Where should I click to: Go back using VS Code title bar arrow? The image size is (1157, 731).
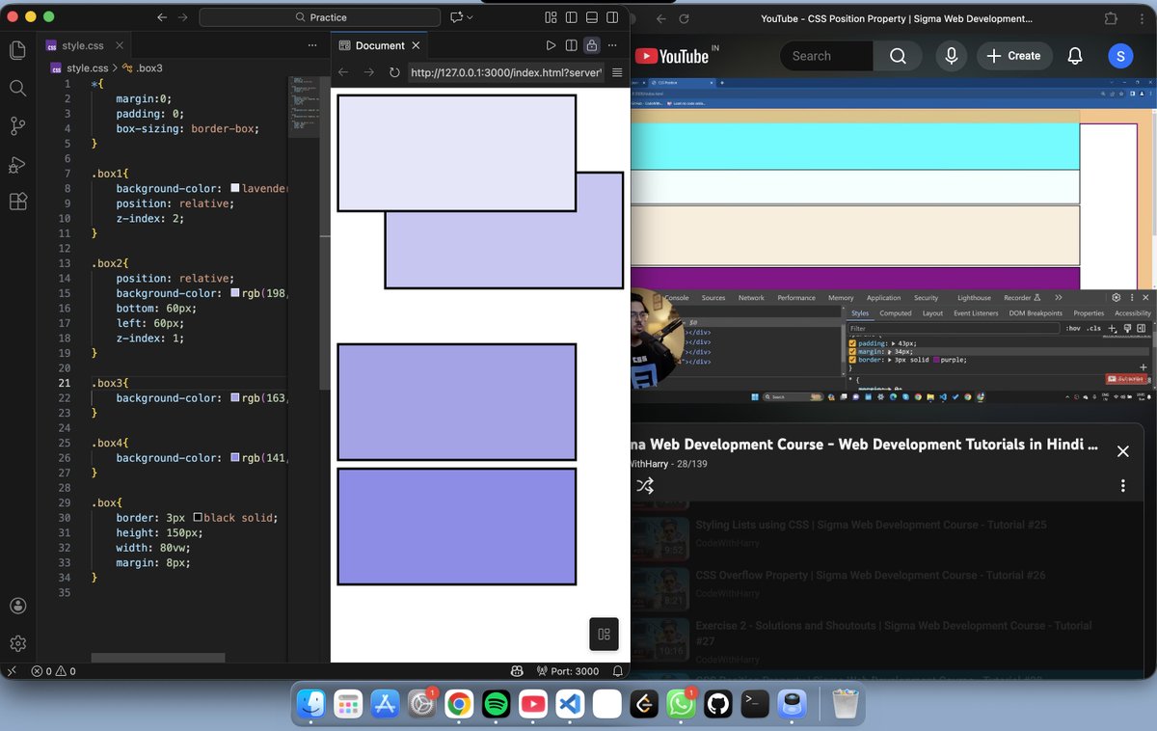(161, 17)
